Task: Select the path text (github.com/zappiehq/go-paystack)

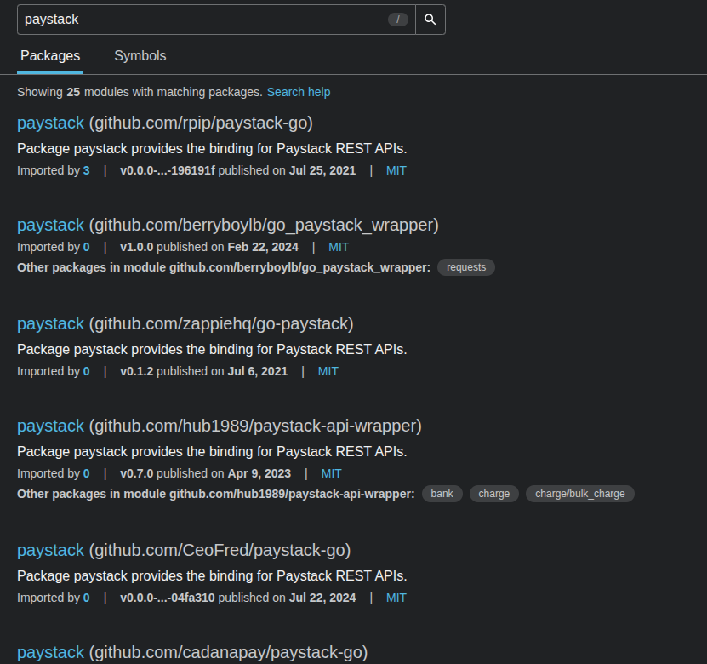Action: click(221, 323)
